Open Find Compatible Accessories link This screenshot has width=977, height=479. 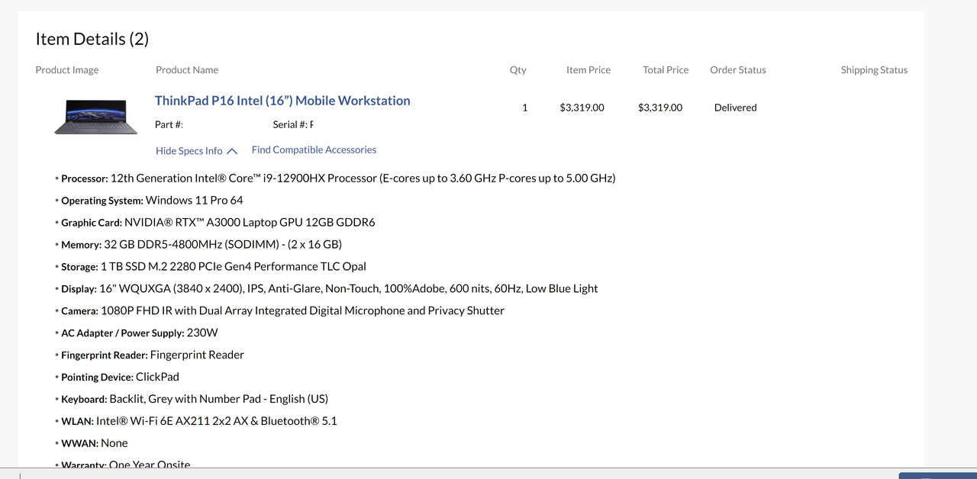tap(314, 150)
